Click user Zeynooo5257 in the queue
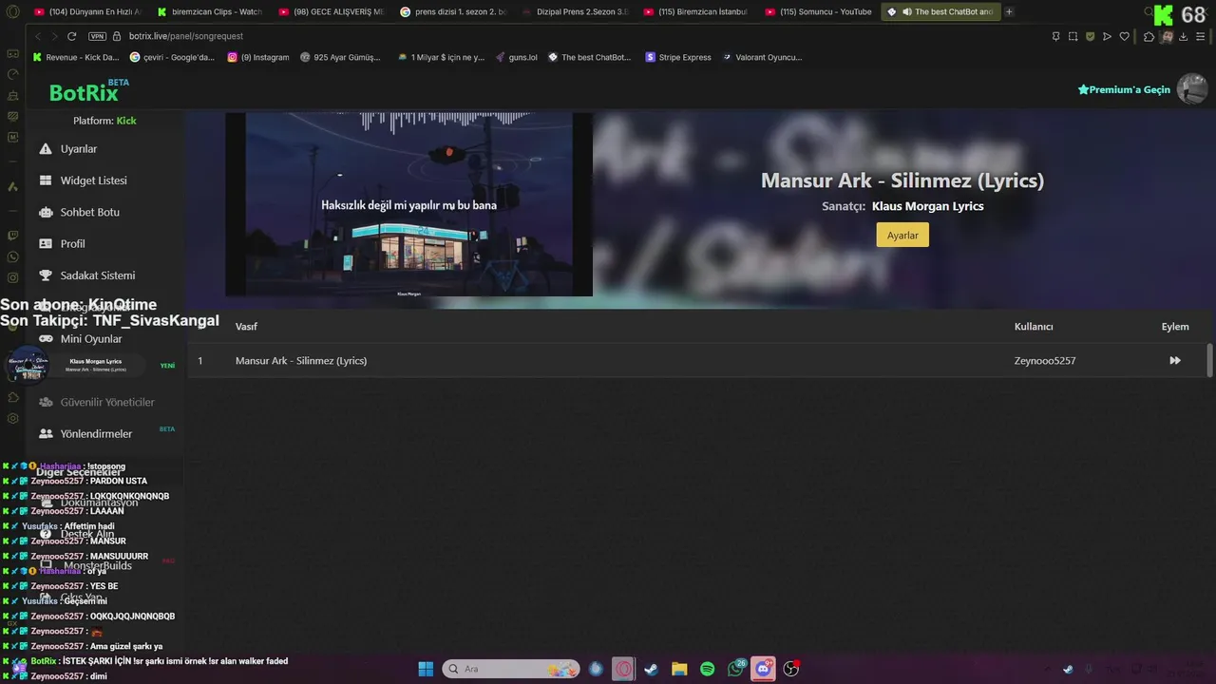Screen dimensions: 1216x684 pos(1045,361)
